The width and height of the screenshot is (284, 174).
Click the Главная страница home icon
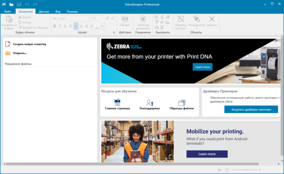click(117, 103)
